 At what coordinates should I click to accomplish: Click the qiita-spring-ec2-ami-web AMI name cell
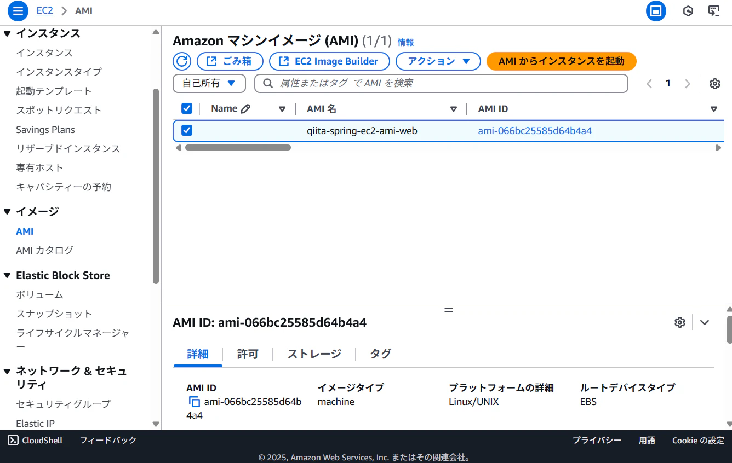pyautogui.click(x=362, y=131)
